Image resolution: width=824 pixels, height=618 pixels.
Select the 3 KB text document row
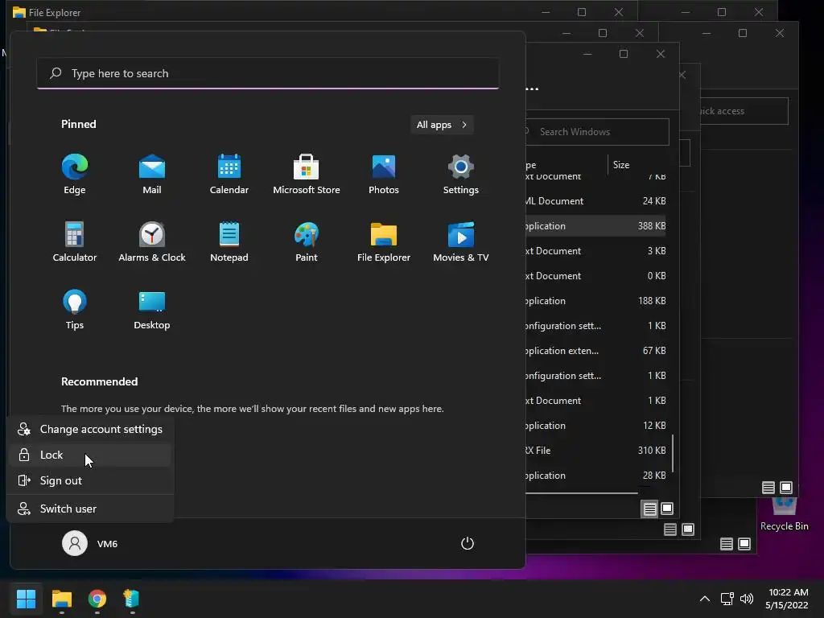pyautogui.click(x=596, y=251)
